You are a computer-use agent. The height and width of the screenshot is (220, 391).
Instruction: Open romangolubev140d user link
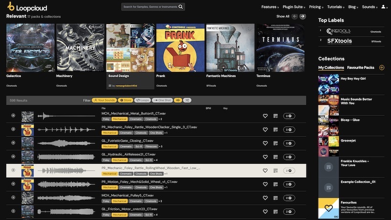coord(126,86)
